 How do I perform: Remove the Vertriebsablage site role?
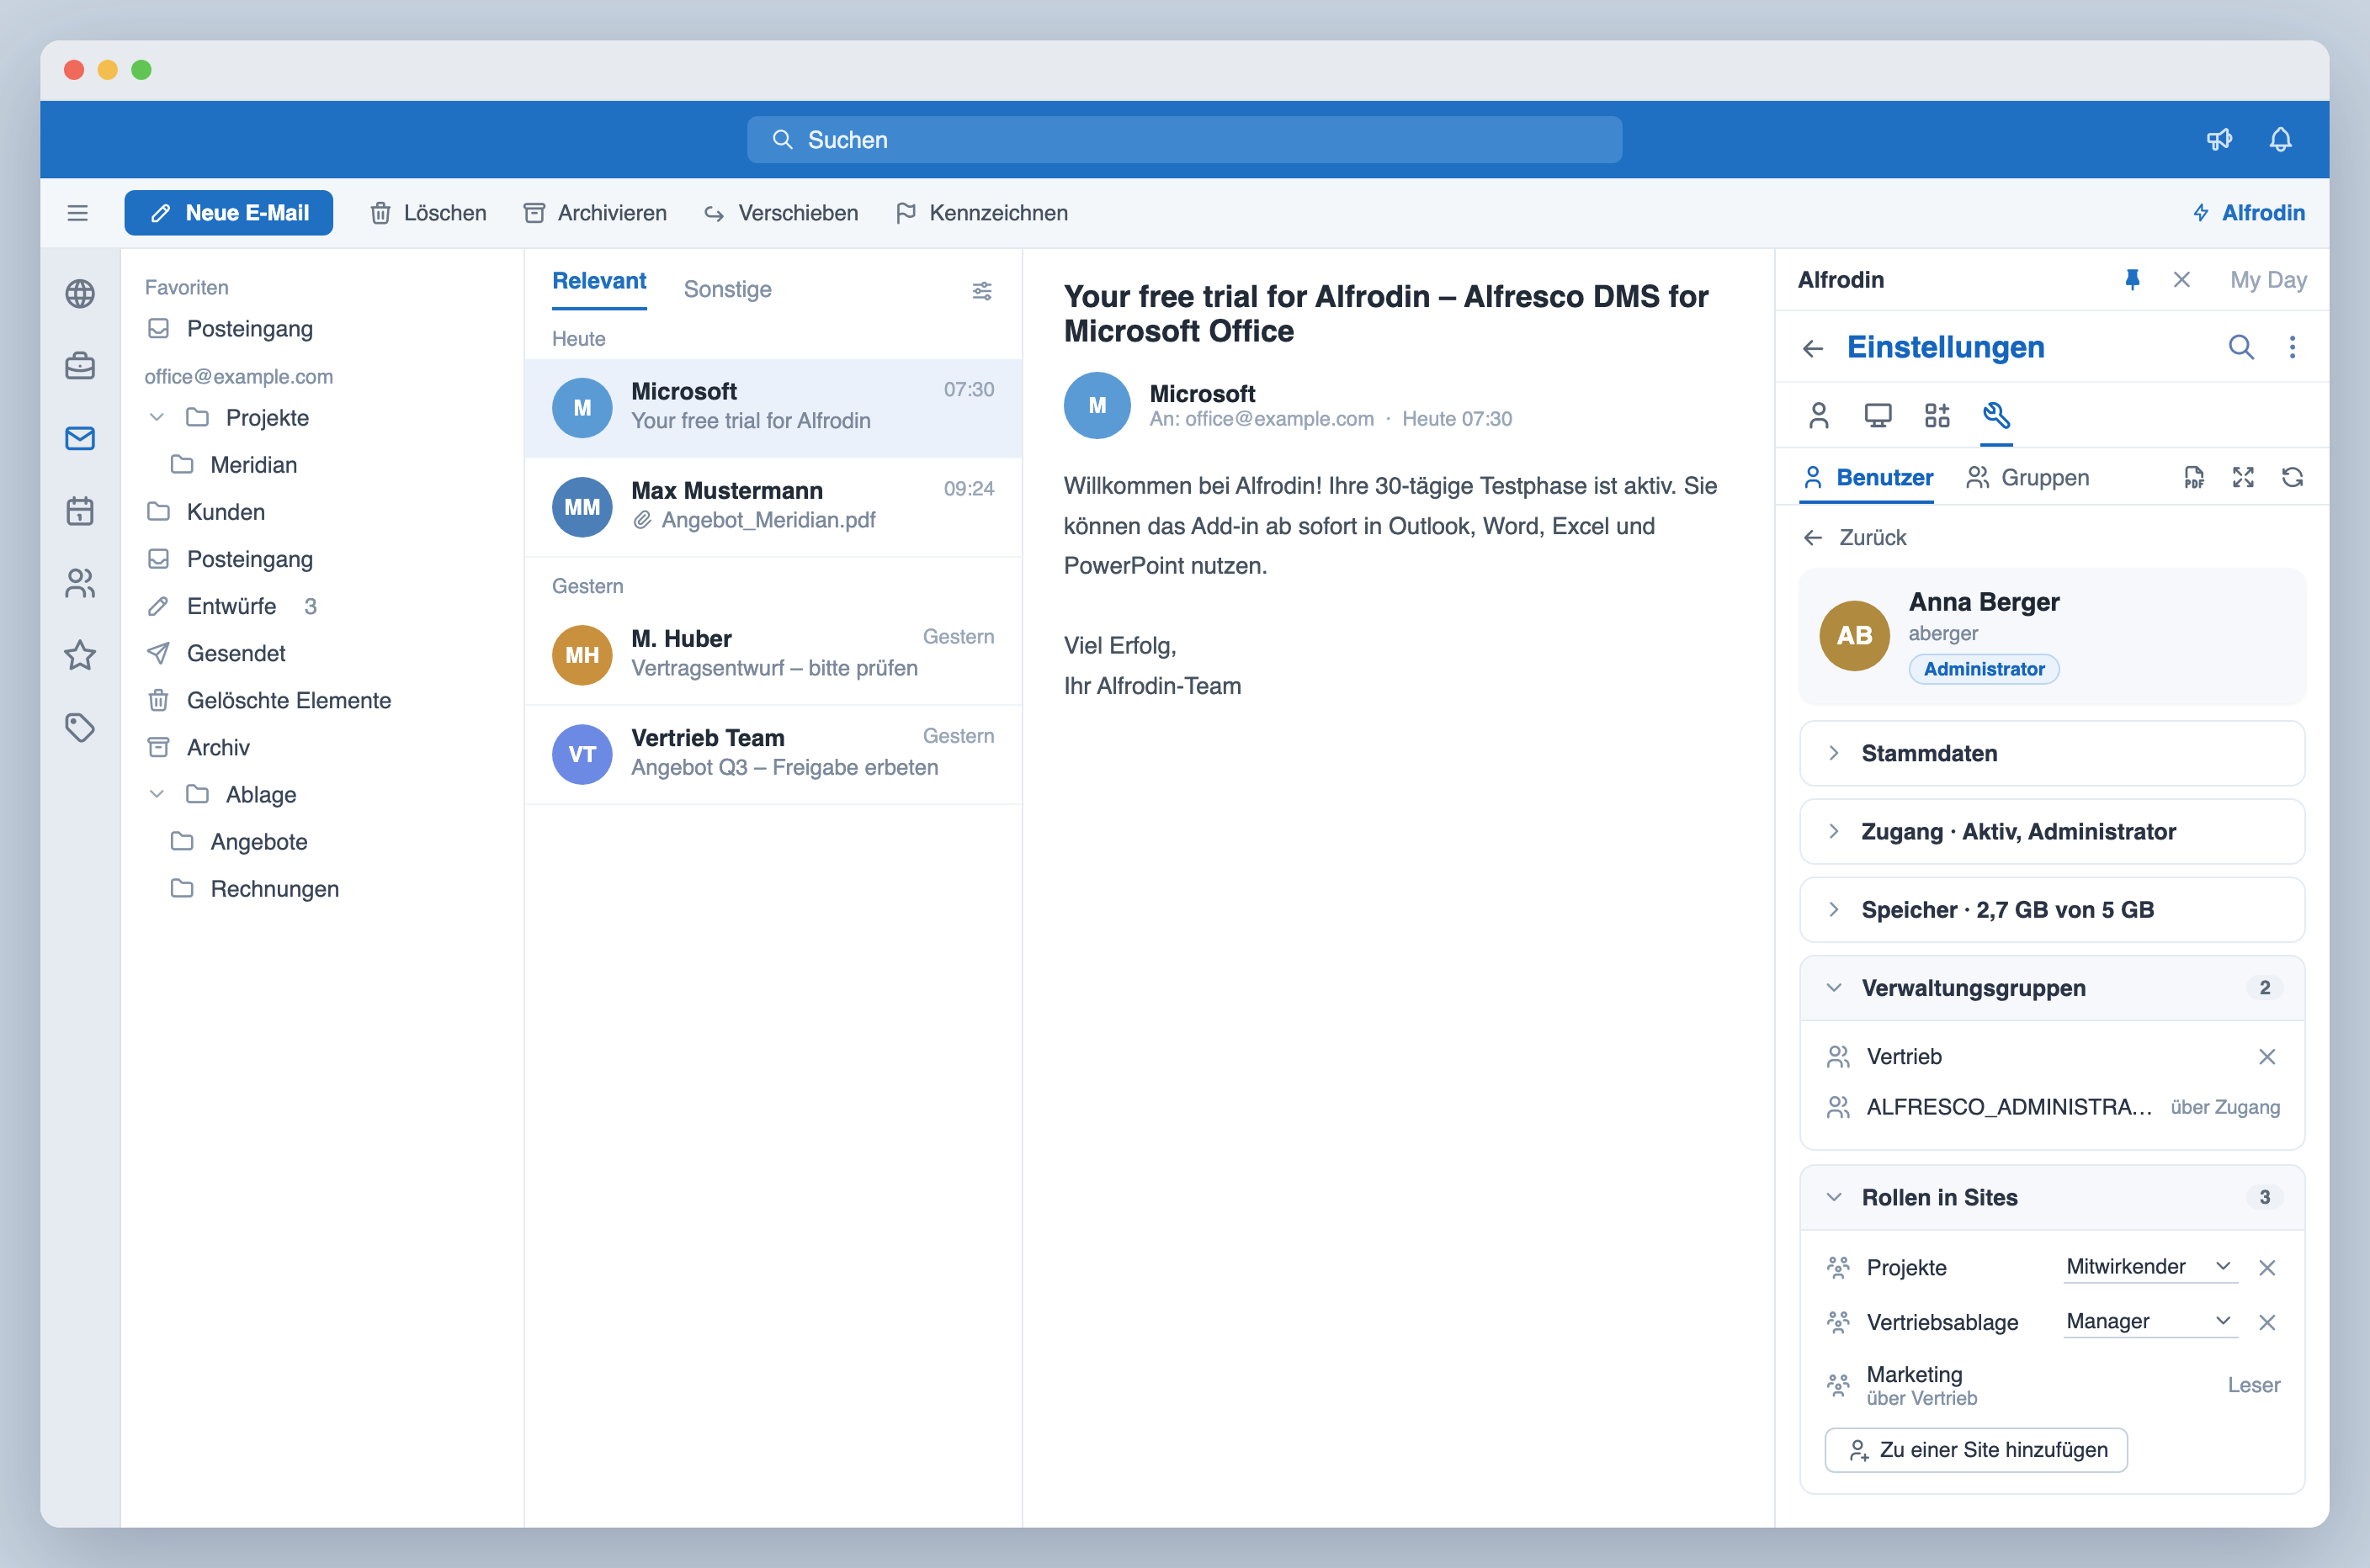click(2267, 1323)
